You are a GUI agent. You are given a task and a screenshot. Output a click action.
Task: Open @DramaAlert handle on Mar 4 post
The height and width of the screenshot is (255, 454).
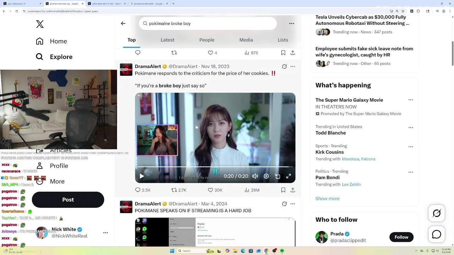pyautogui.click(x=183, y=204)
